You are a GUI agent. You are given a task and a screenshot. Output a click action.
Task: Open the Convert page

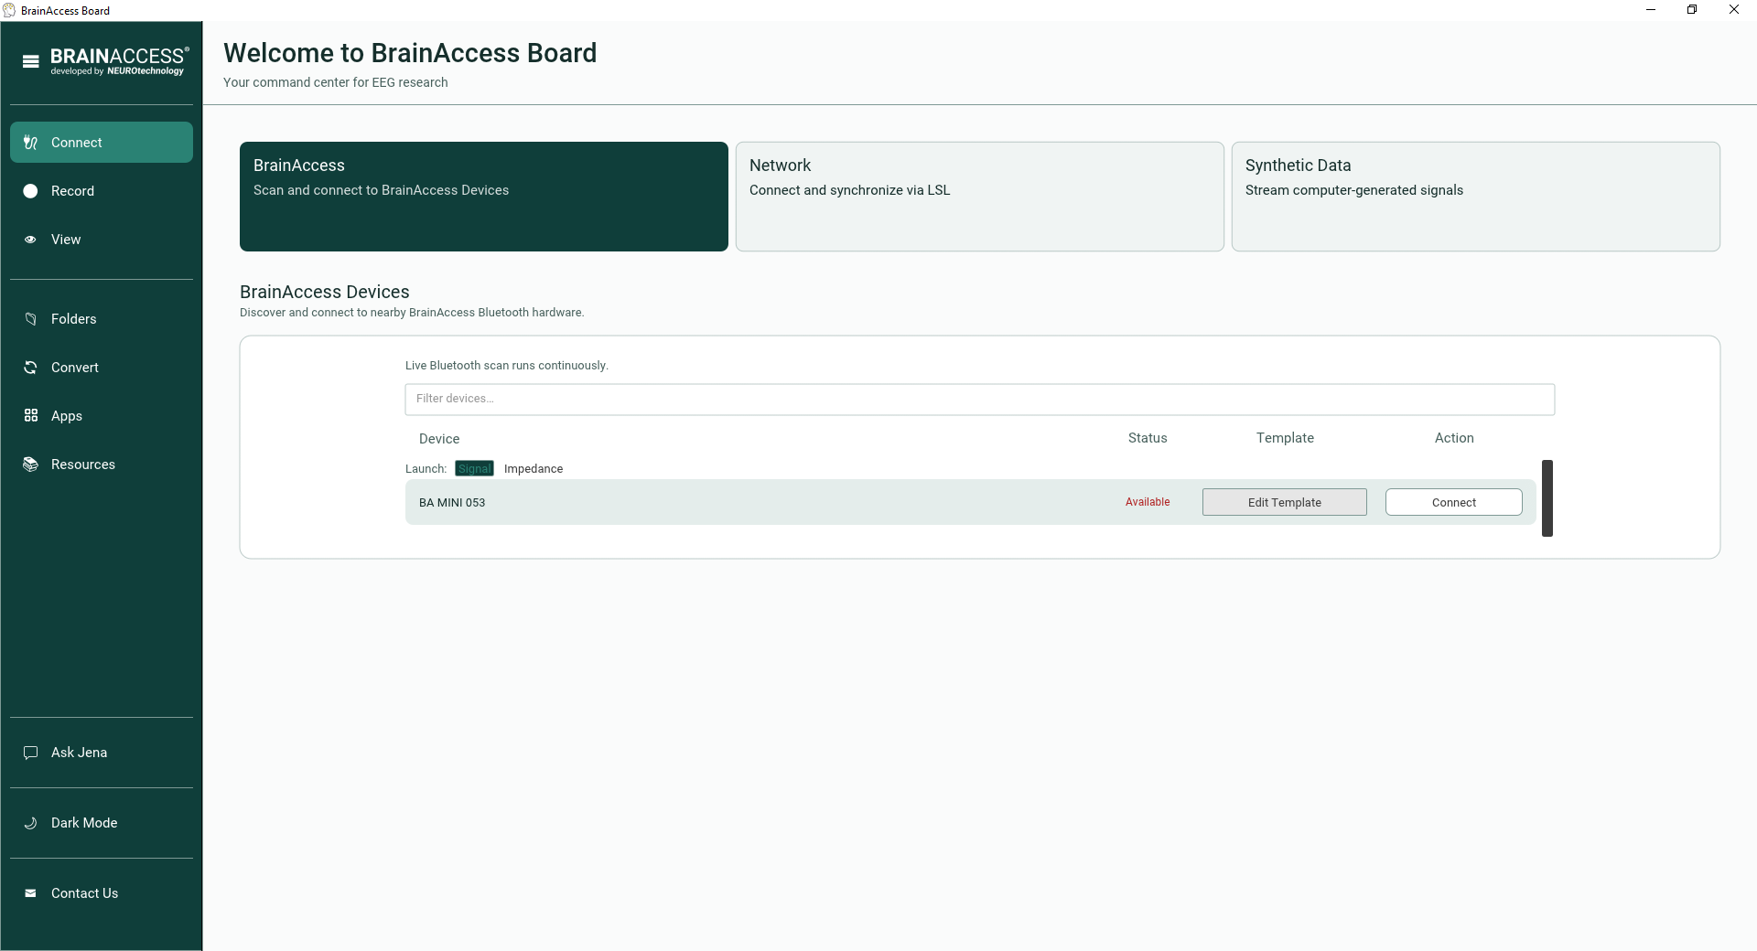pos(102,368)
